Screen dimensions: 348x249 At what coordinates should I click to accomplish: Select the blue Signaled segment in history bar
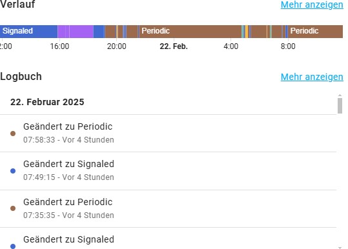tap(28, 32)
